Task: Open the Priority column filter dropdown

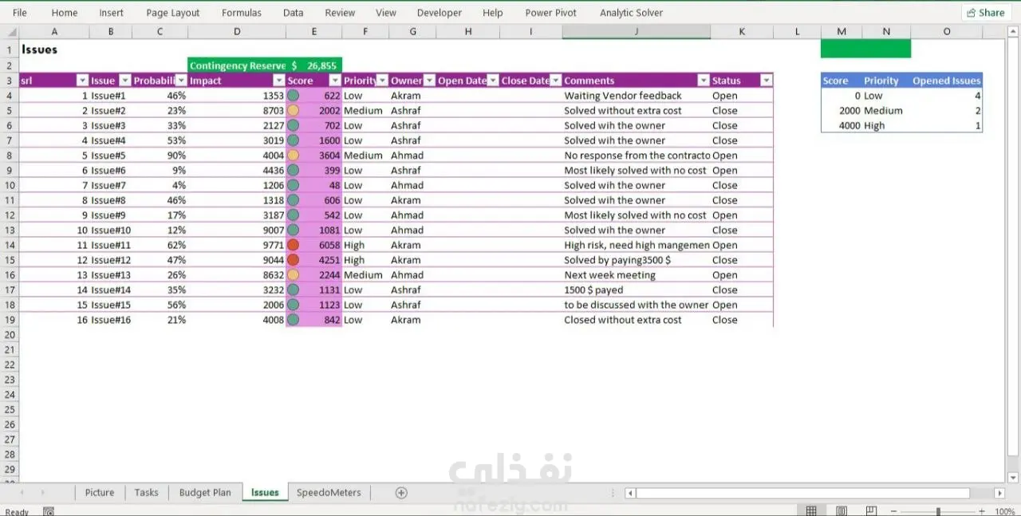Action: pyautogui.click(x=383, y=81)
